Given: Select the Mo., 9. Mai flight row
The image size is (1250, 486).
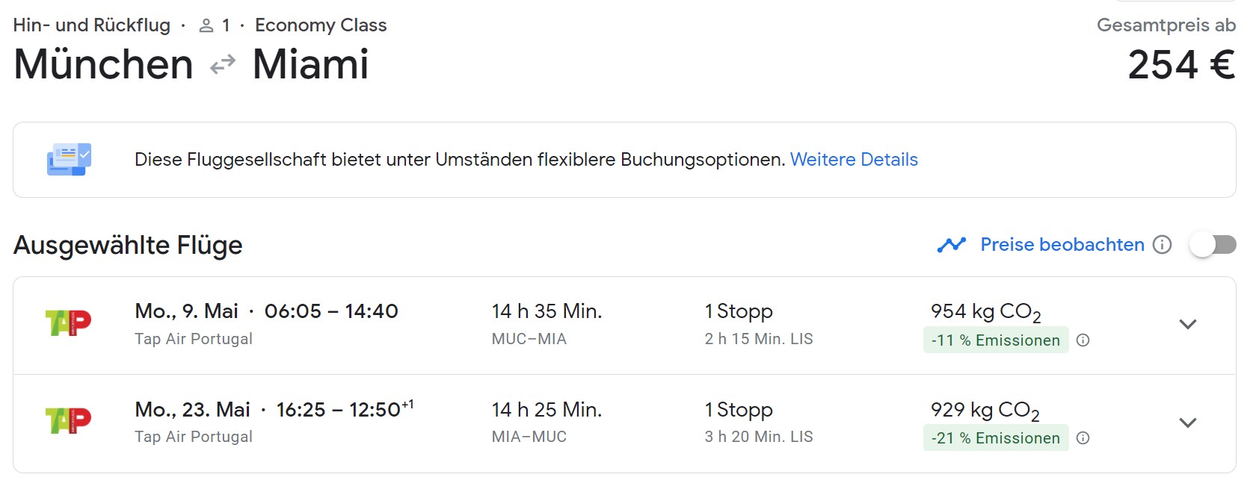Looking at the screenshot, I should click(x=624, y=325).
